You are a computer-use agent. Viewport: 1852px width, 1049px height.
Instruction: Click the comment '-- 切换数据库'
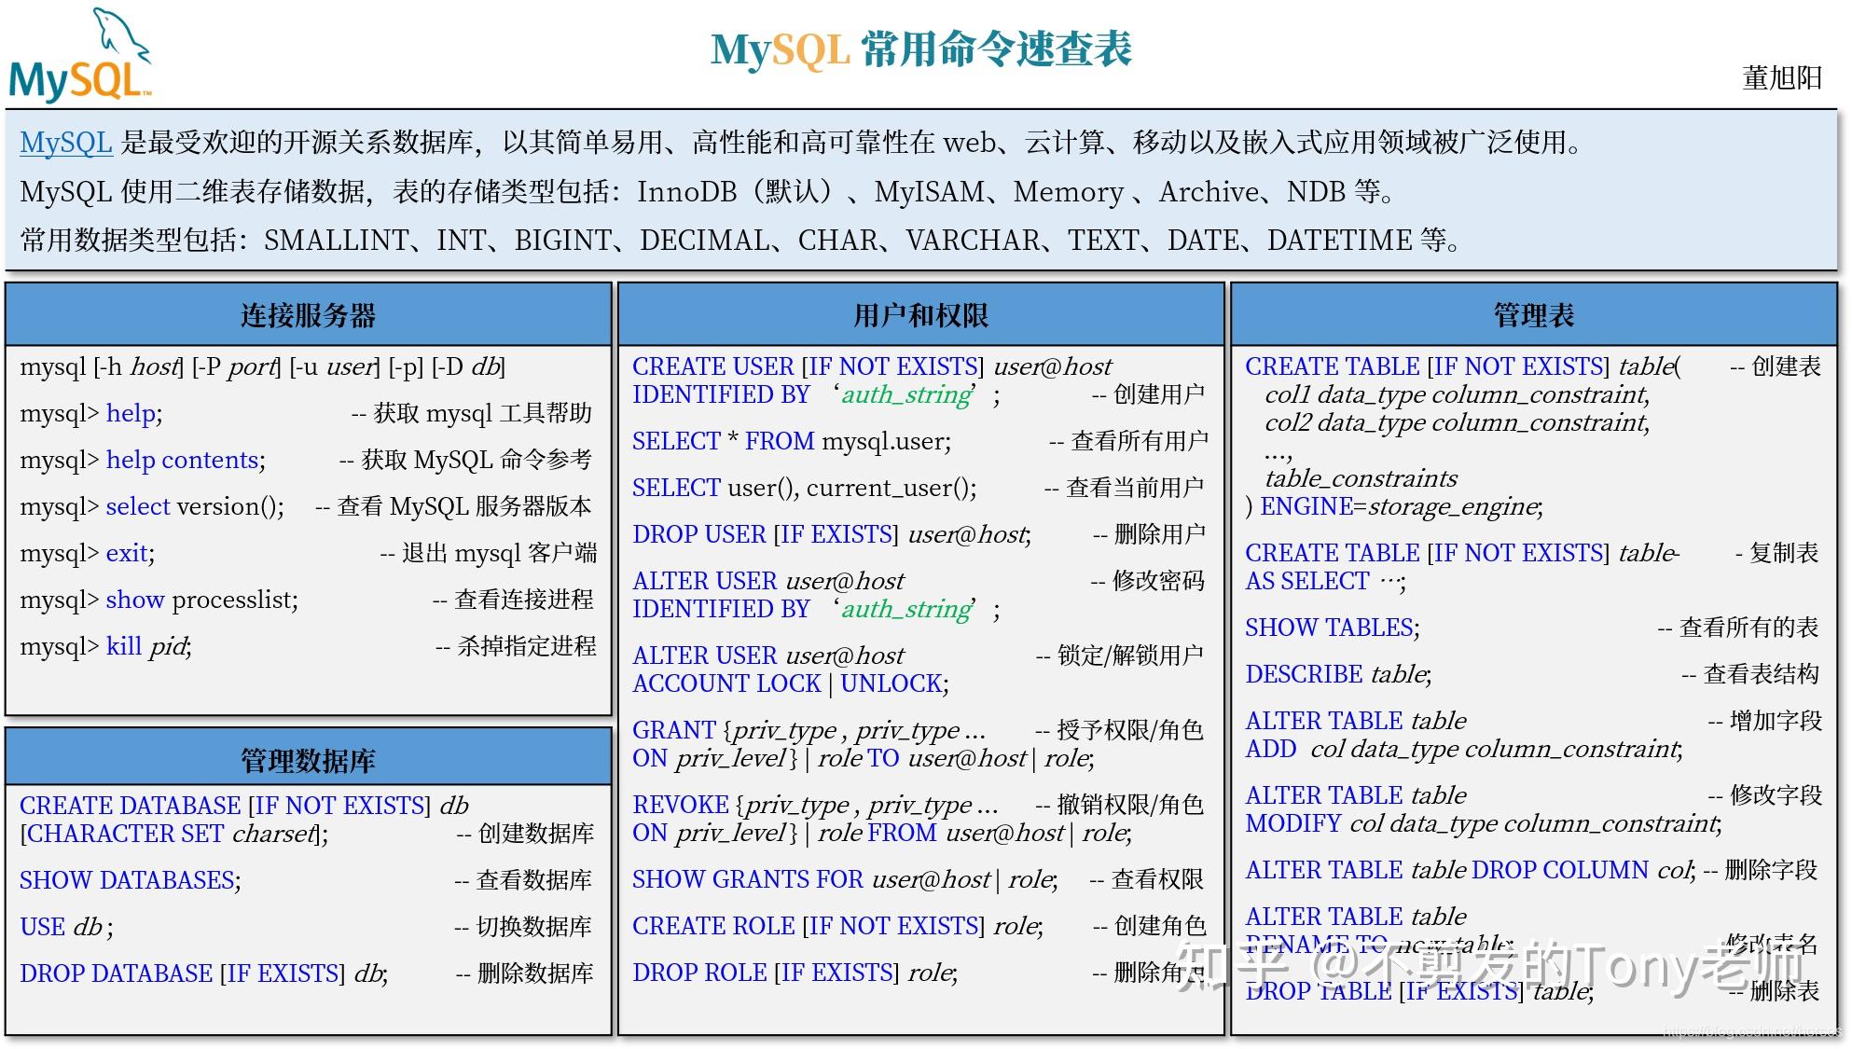point(523,926)
